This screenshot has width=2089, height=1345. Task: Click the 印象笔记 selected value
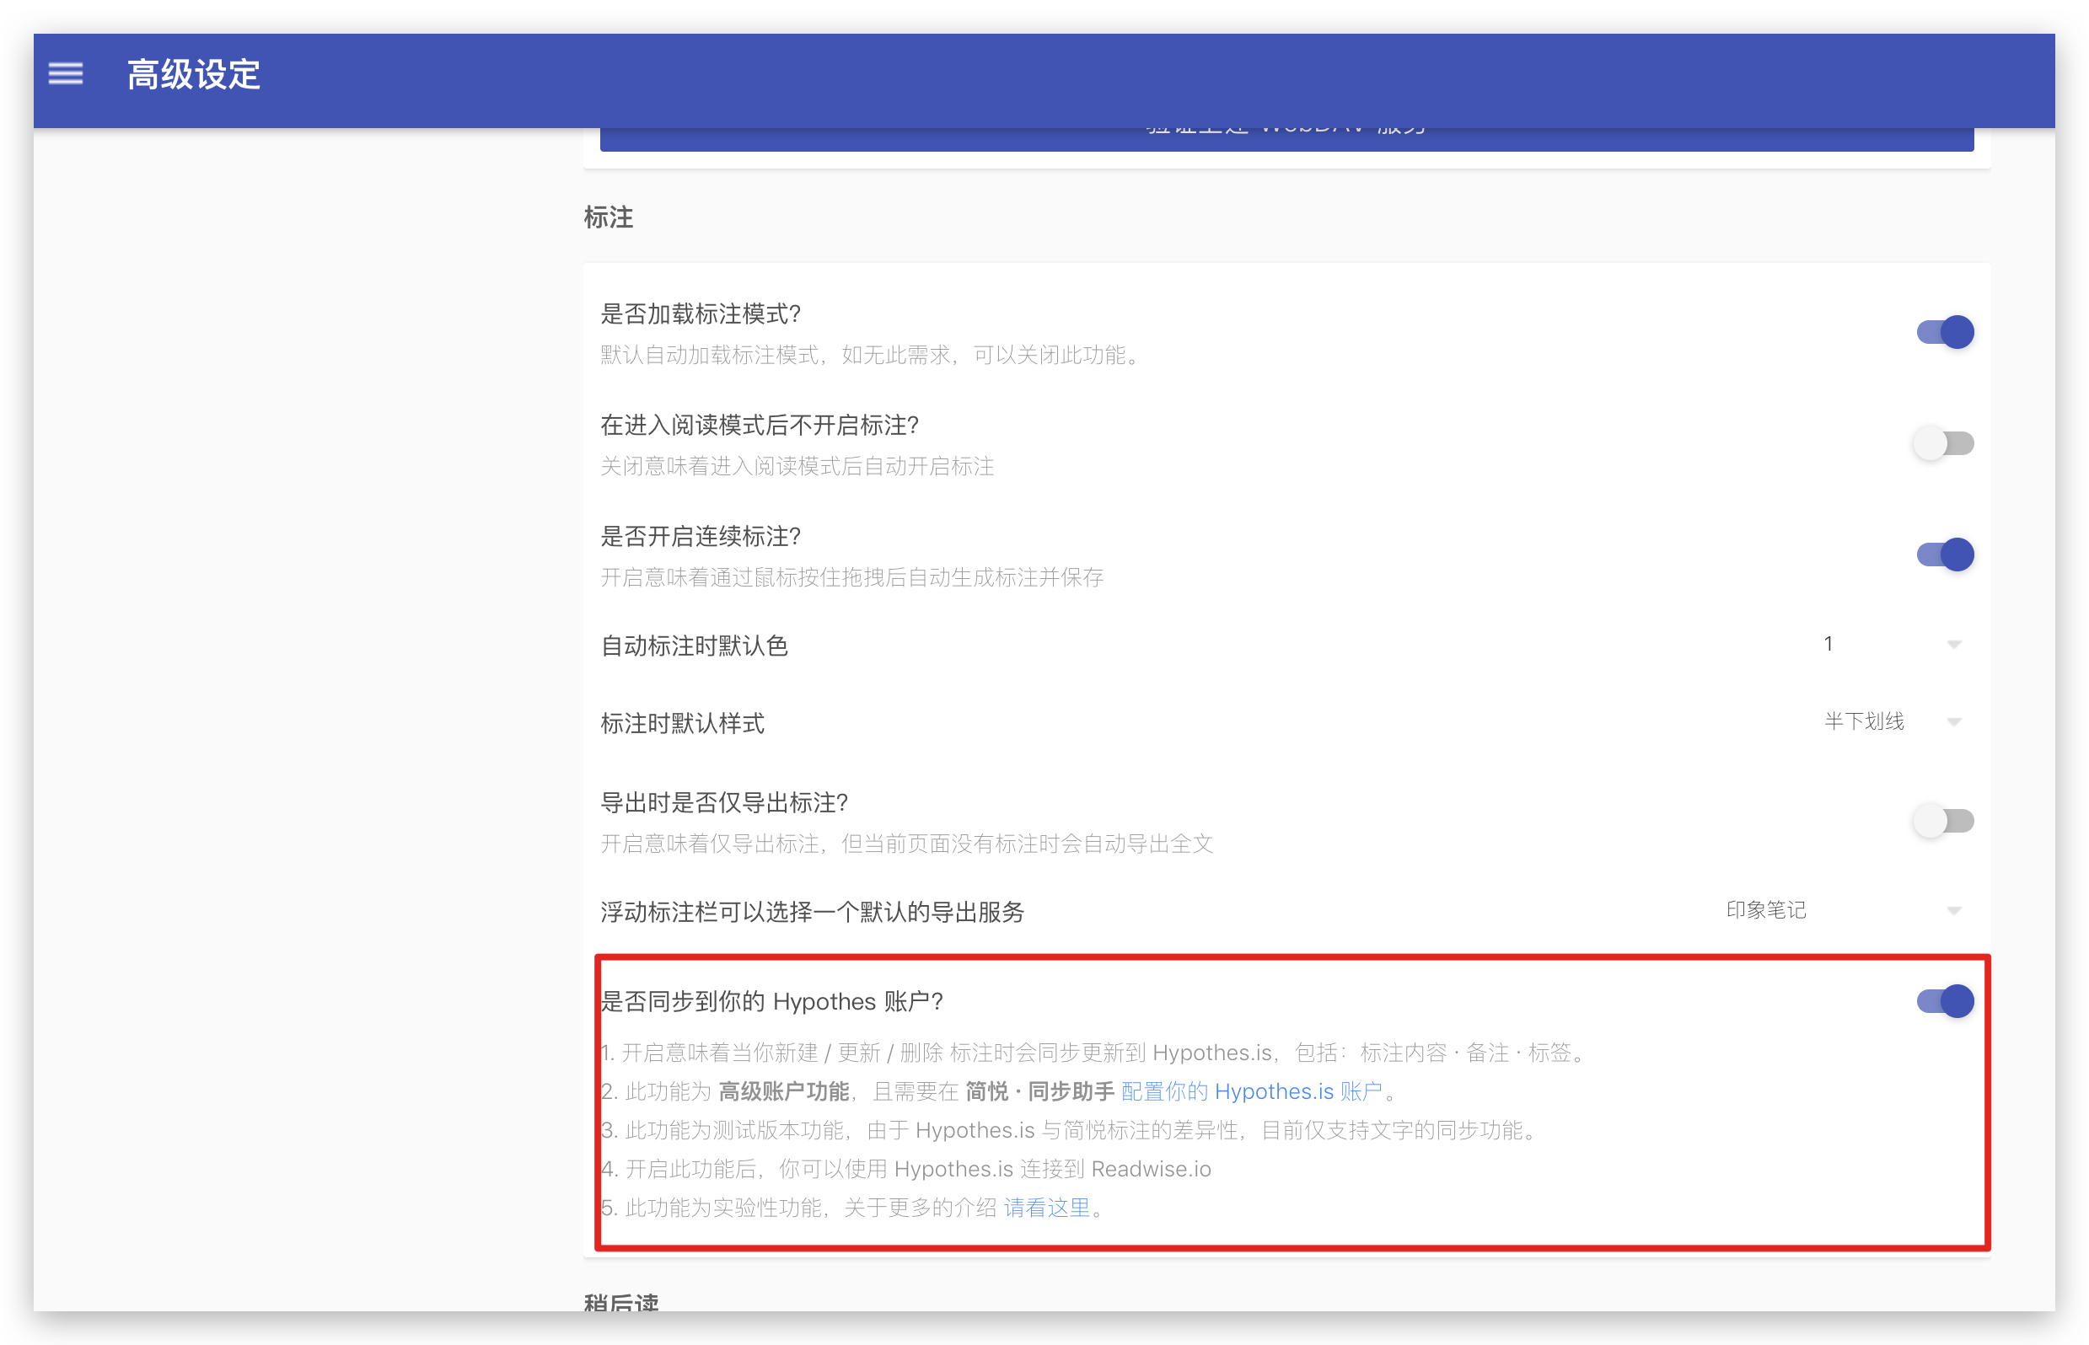pos(1766,910)
